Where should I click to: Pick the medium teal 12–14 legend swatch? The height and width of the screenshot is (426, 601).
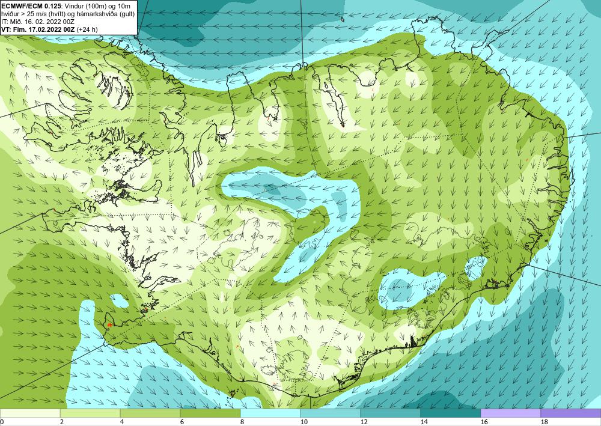[390, 413]
